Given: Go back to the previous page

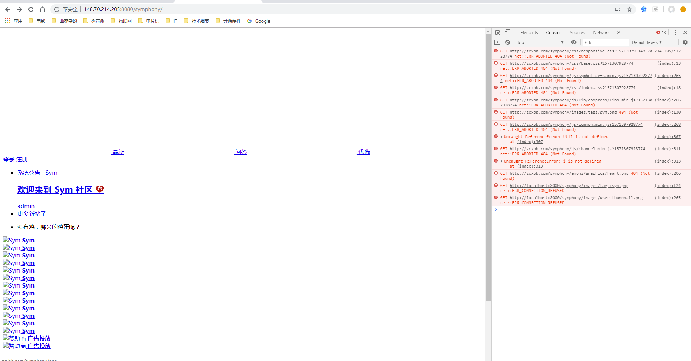Looking at the screenshot, I should click(x=8, y=9).
